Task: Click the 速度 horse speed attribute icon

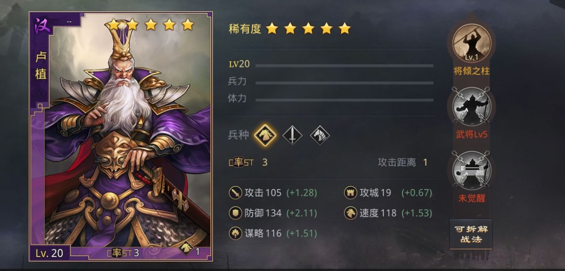Action: coord(351,213)
